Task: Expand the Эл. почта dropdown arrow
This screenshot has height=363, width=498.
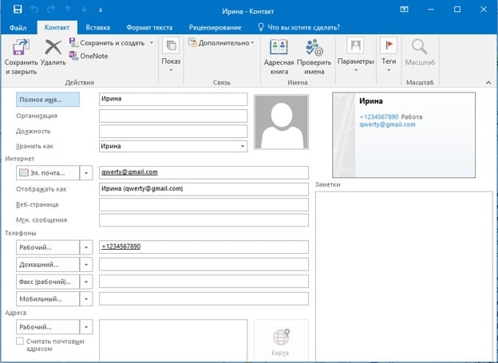Action: tap(86, 173)
